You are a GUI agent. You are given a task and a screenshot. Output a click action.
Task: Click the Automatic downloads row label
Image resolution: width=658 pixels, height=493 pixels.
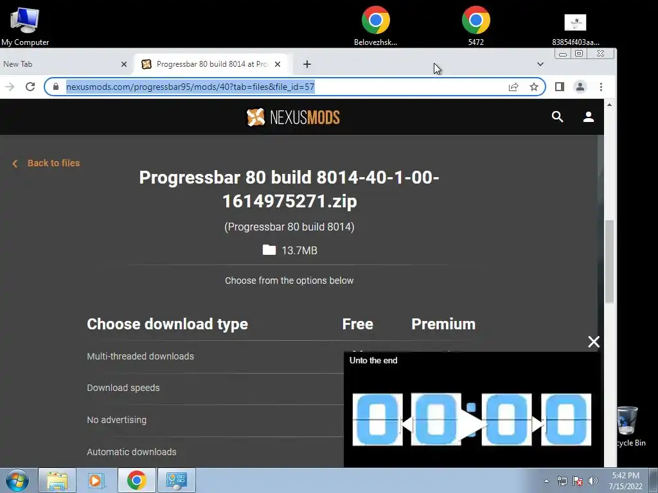click(x=131, y=452)
